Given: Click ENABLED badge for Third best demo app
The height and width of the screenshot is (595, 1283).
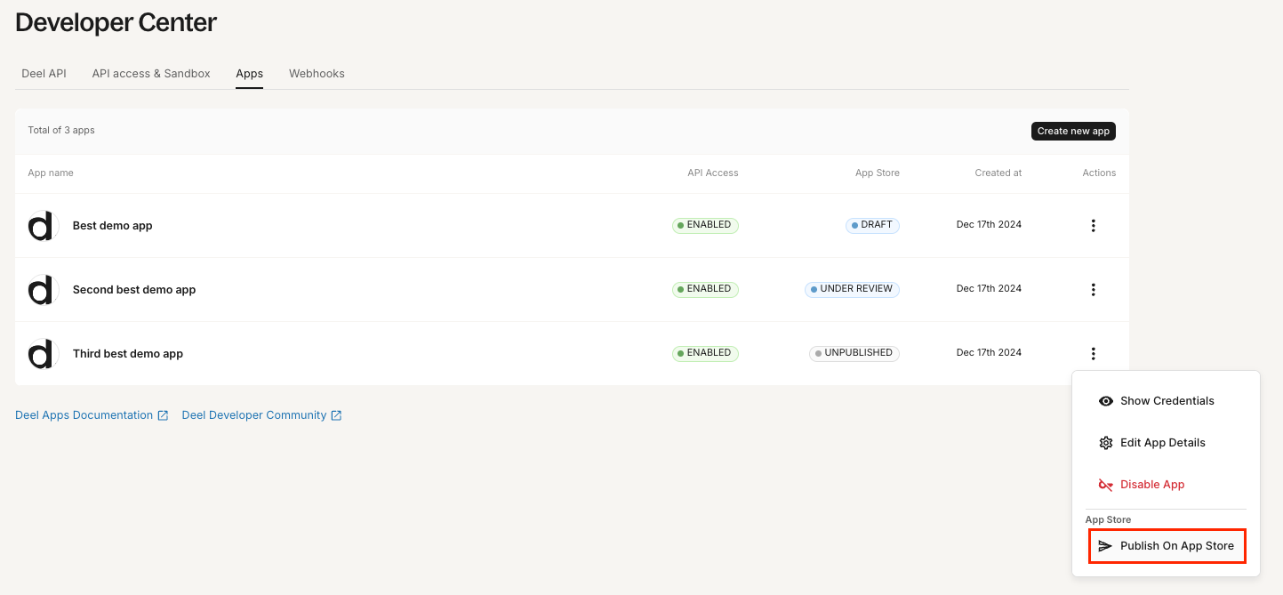Looking at the screenshot, I should coord(705,353).
